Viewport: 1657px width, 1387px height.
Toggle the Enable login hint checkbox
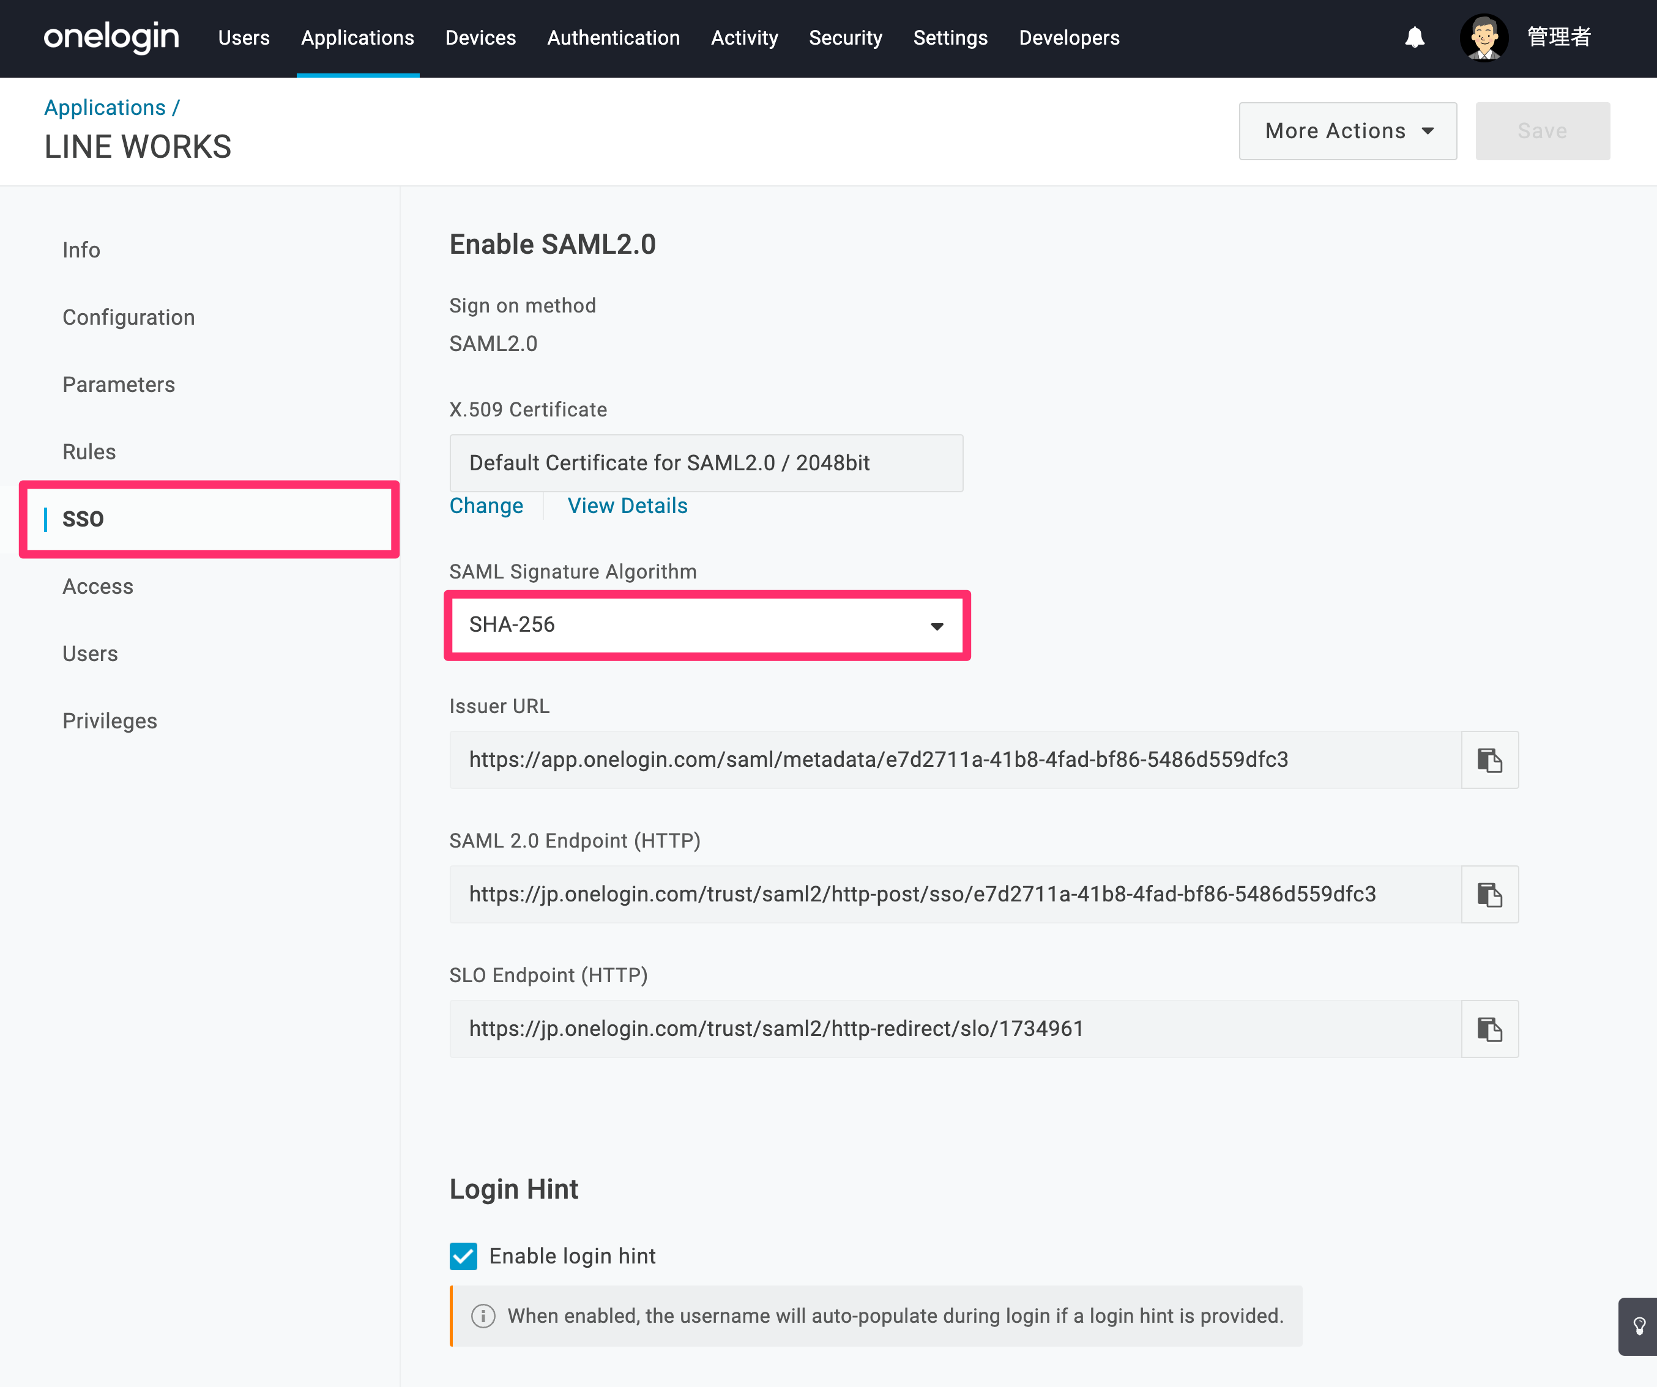463,1256
